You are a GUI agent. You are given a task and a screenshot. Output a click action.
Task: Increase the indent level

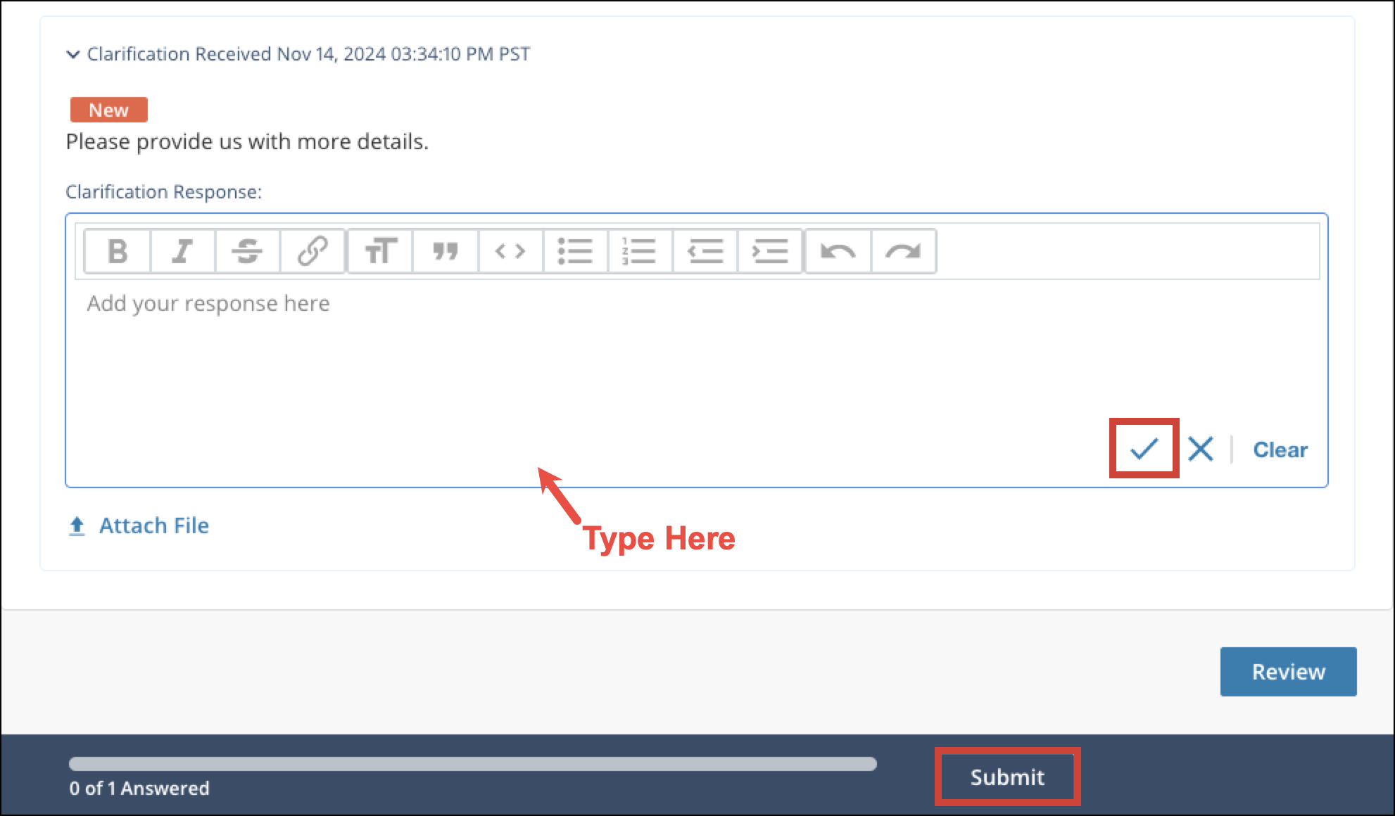click(x=769, y=251)
